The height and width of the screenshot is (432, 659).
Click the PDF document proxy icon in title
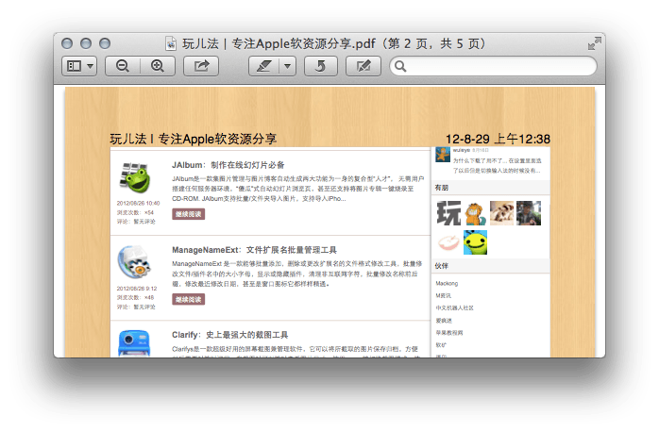171,43
